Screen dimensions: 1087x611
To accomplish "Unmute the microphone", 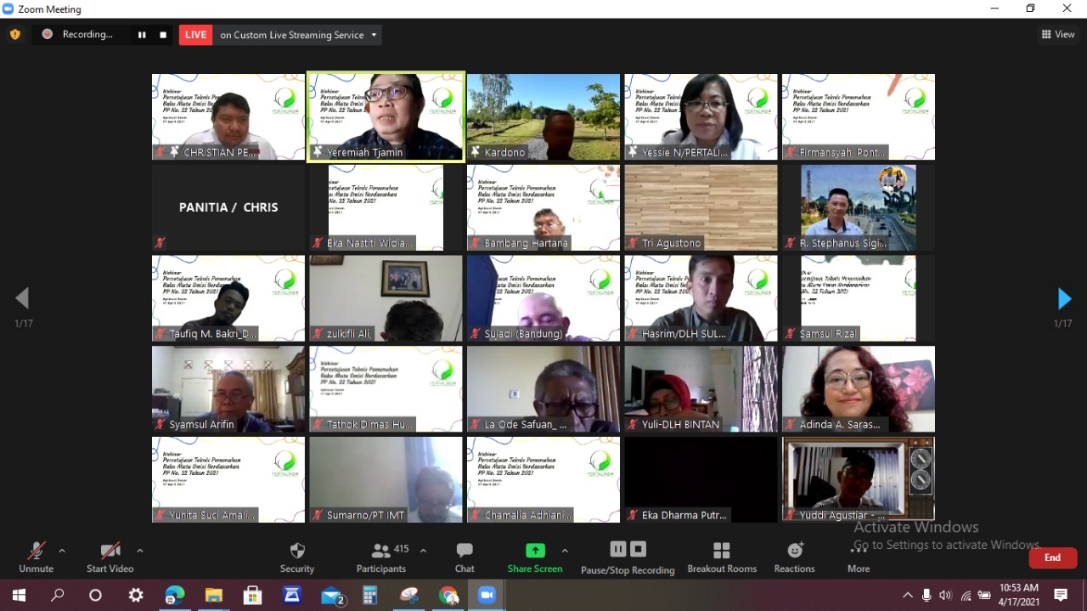I will [x=36, y=557].
